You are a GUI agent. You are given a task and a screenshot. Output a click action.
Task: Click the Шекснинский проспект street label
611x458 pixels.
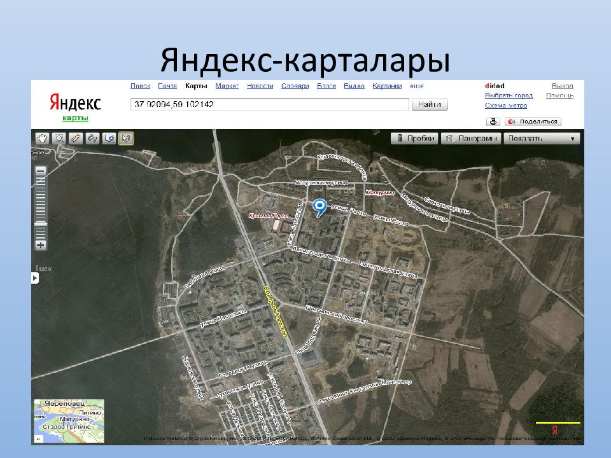(x=336, y=315)
